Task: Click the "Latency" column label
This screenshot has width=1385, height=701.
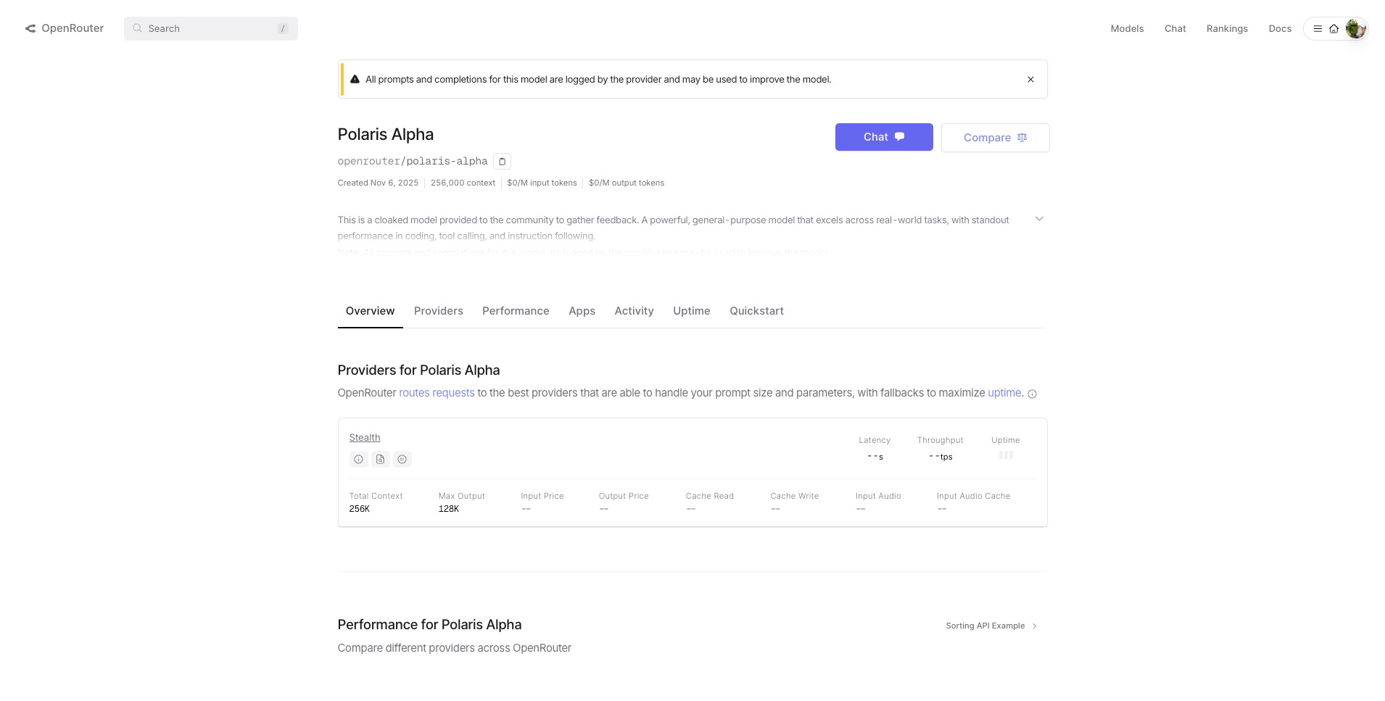Action: [x=875, y=440]
